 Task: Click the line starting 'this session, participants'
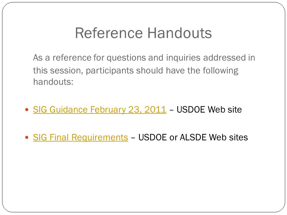[x=136, y=70]
